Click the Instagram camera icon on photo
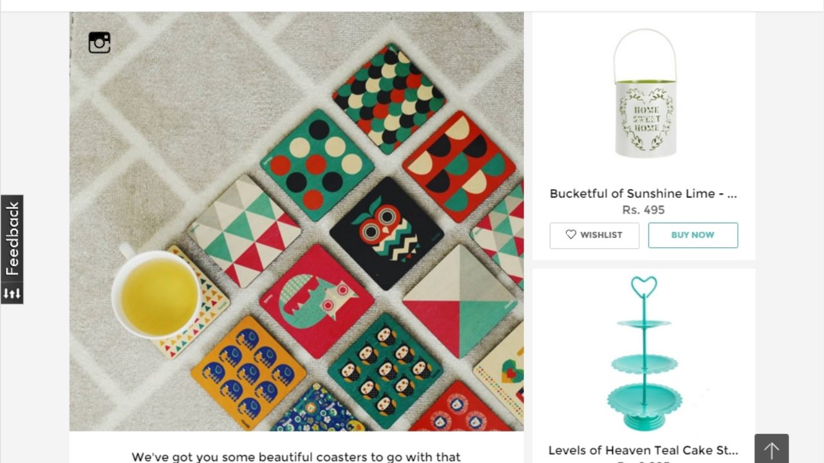The image size is (824, 463). 99,42
